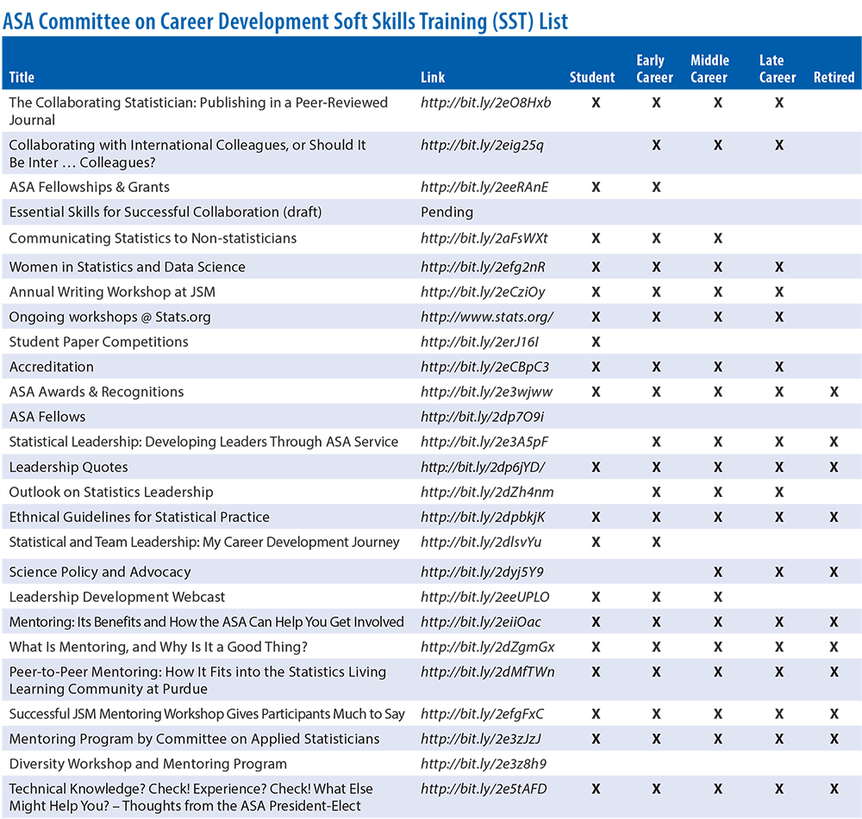Click the Accreditation link bit.ly/2eCBpC3
The image size is (862, 819).
[484, 367]
